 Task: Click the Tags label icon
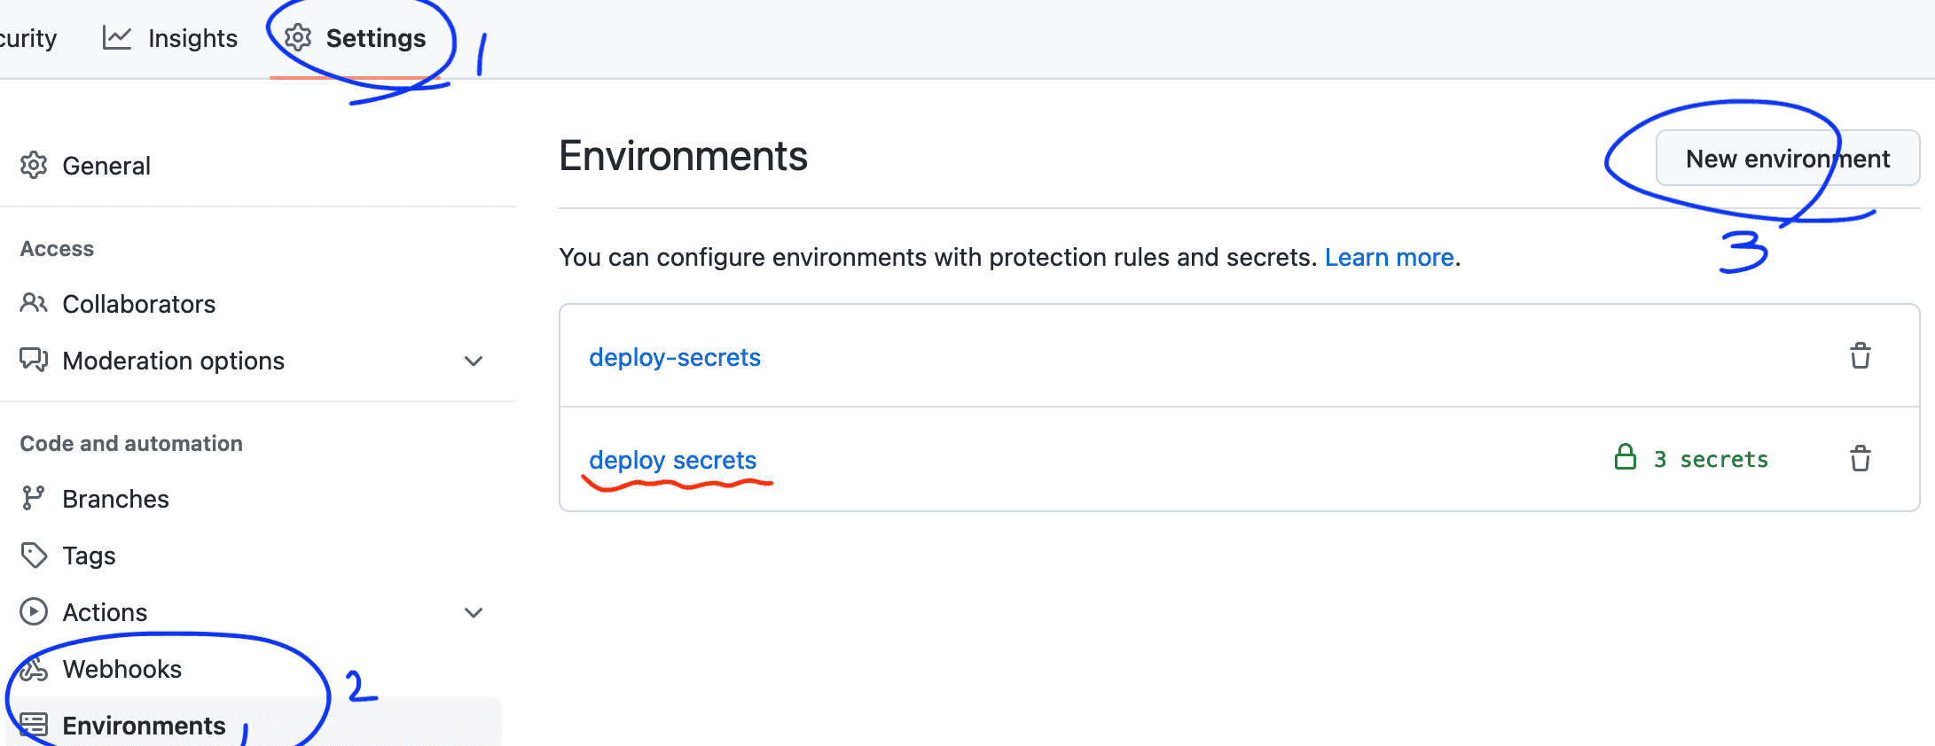tap(34, 555)
